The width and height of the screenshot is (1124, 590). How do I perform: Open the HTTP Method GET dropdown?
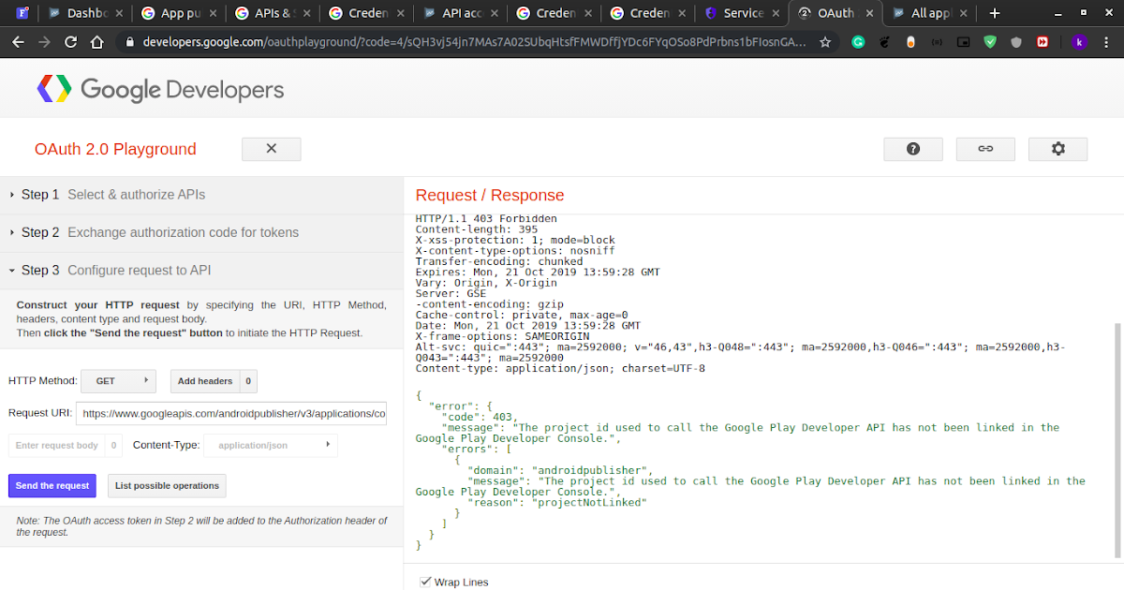click(118, 381)
